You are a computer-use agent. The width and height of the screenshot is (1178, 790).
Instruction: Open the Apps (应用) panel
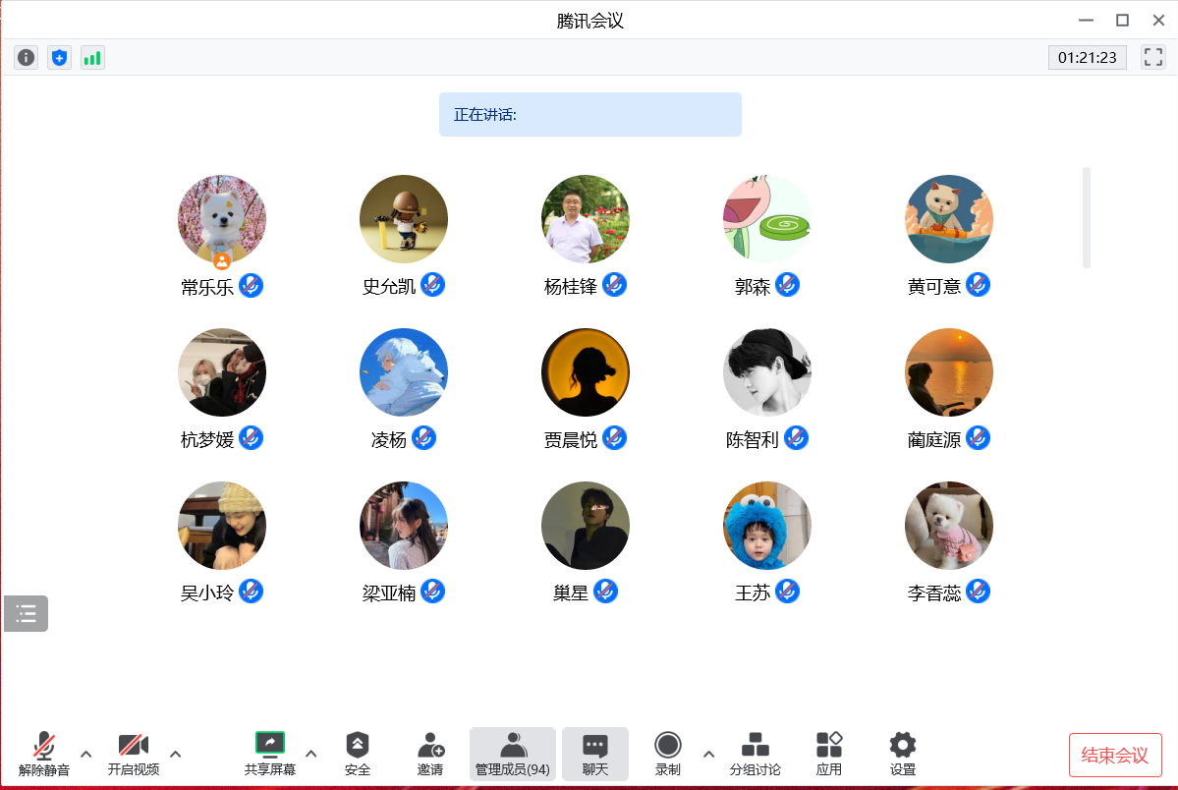tap(829, 754)
